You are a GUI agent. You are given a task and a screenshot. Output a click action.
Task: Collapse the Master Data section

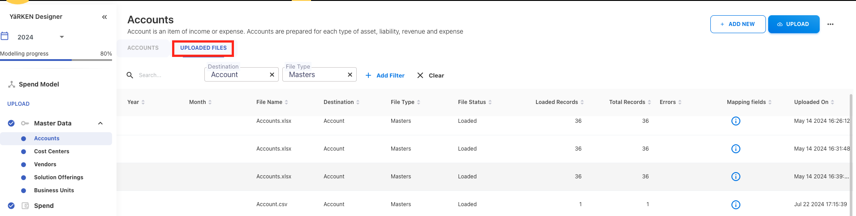click(100, 123)
